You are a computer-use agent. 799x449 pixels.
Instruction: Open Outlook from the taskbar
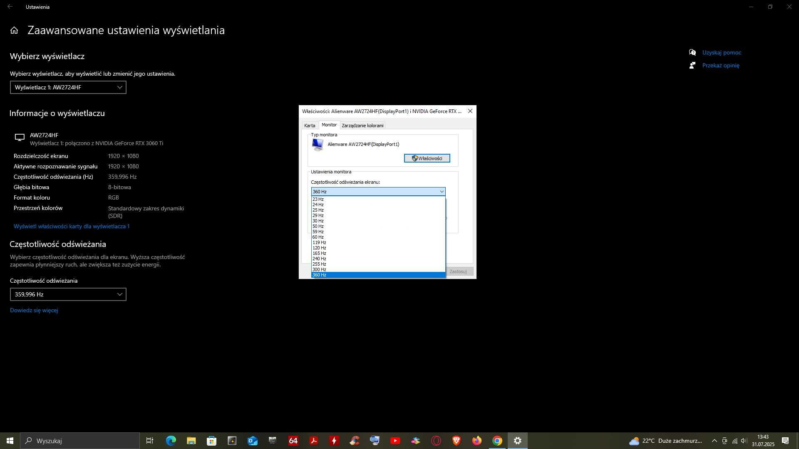pos(252,441)
